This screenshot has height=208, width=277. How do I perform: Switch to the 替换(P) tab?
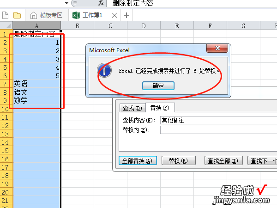pos(160,108)
